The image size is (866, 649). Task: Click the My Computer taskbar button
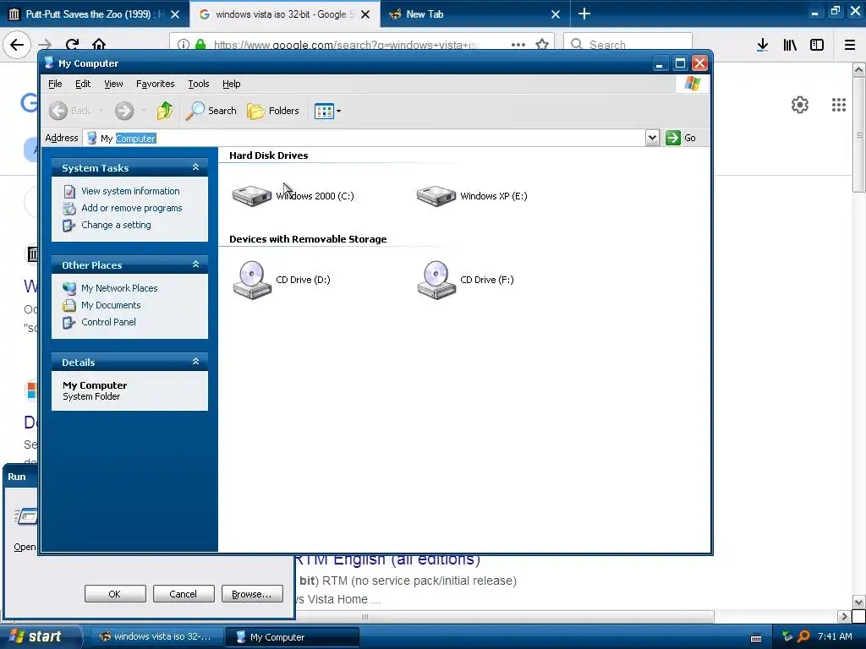pos(292,636)
